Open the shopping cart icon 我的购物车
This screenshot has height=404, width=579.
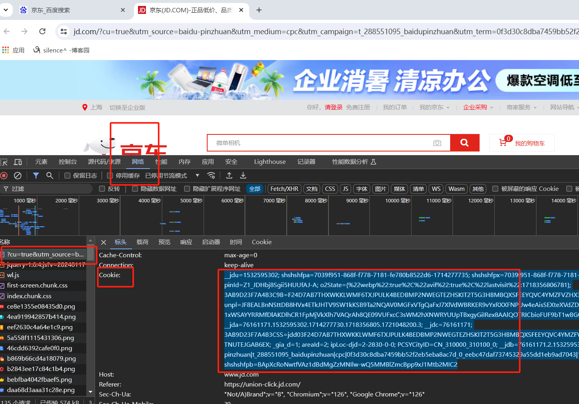pyautogui.click(x=503, y=142)
